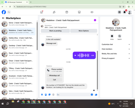Expand the Privacy & support section
Screen dimensions: 135x108
tap(116, 58)
